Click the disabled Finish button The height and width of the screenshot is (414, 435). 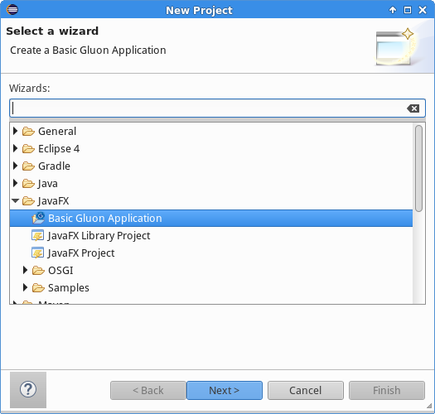coord(387,391)
